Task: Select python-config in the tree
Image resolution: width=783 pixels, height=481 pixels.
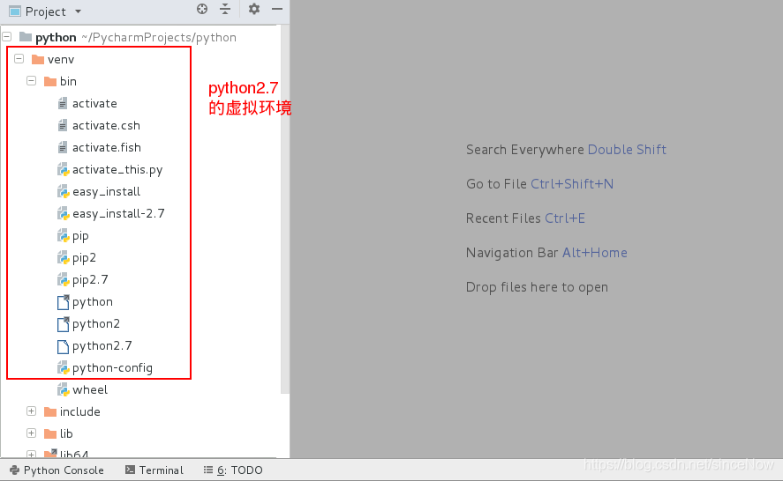Action: tap(112, 368)
